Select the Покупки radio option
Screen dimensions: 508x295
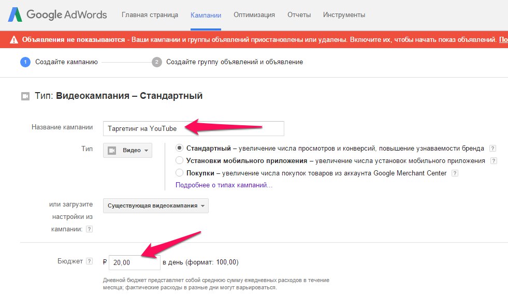(x=179, y=172)
